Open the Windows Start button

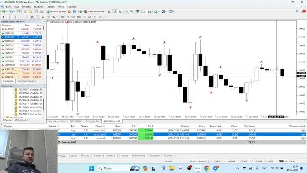click(91, 168)
